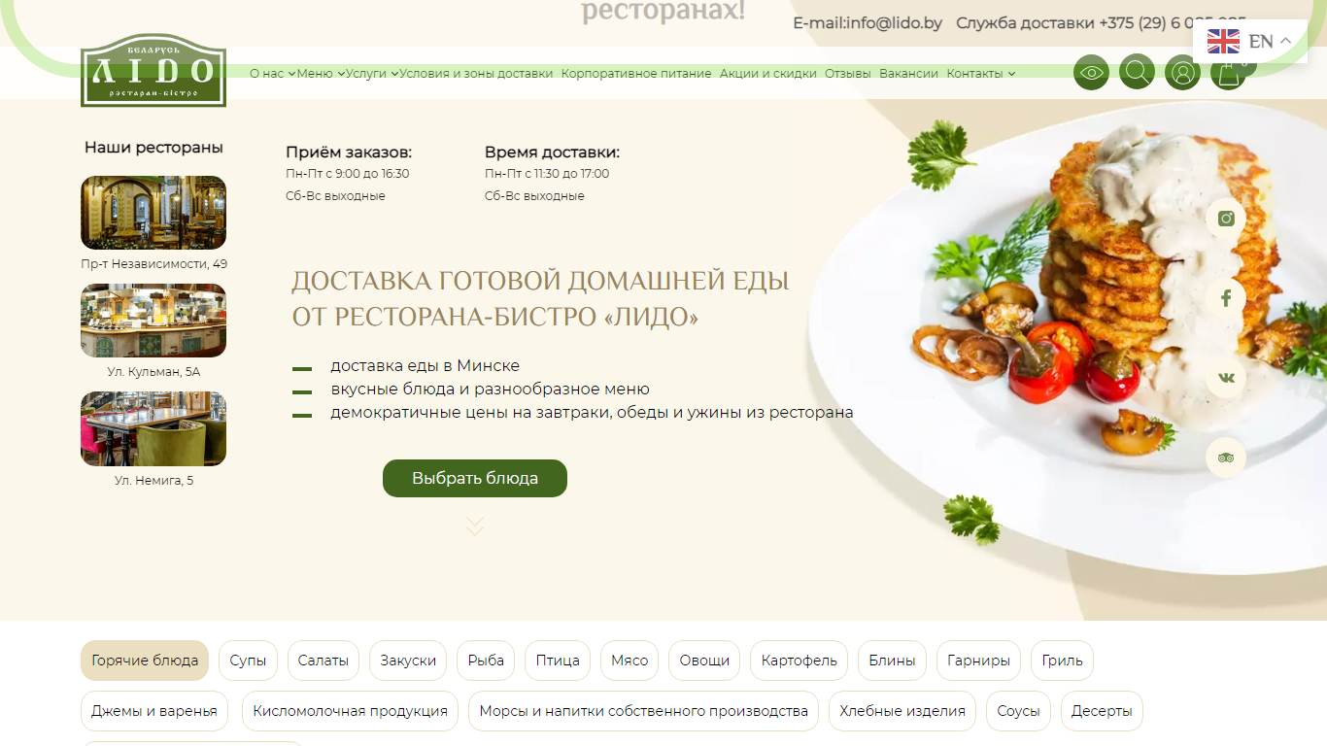Click the Пр-т Независимости, 49 caption
This screenshot has height=746, width=1327.
(x=153, y=264)
